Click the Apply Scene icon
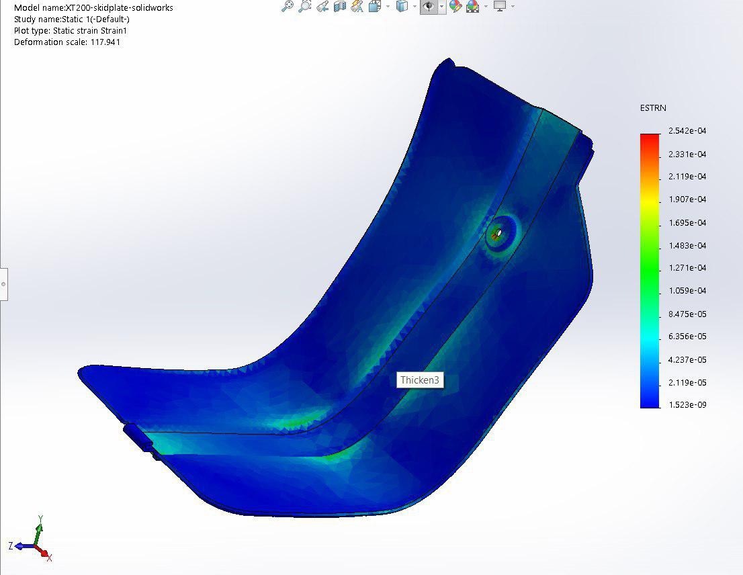Image resolution: width=743 pixels, height=575 pixels. coord(472,6)
